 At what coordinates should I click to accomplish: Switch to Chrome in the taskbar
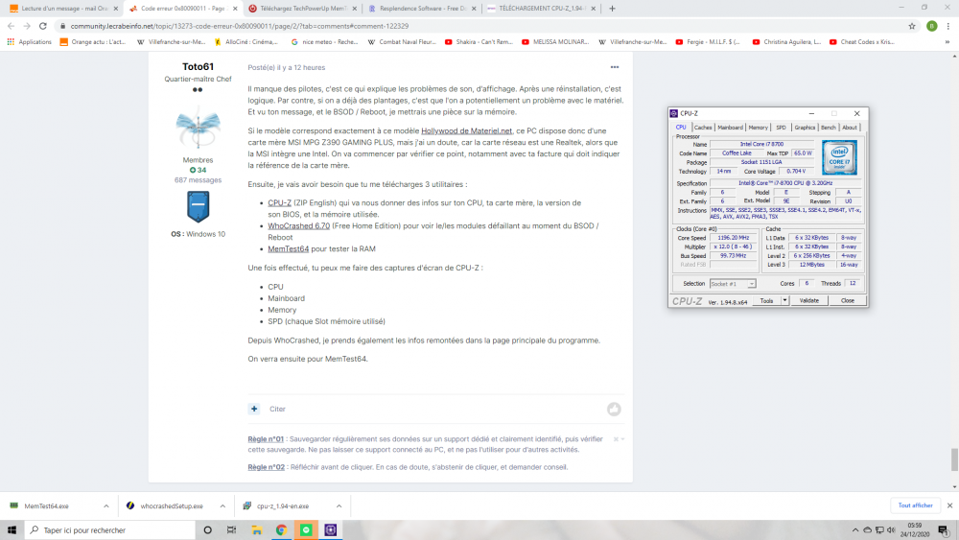(281, 529)
